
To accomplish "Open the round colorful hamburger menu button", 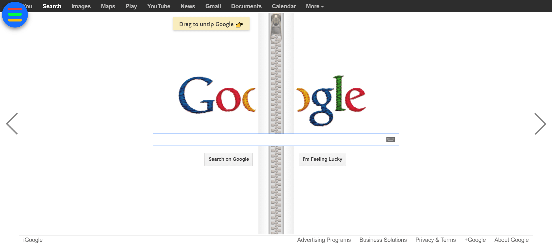I will [x=15, y=15].
